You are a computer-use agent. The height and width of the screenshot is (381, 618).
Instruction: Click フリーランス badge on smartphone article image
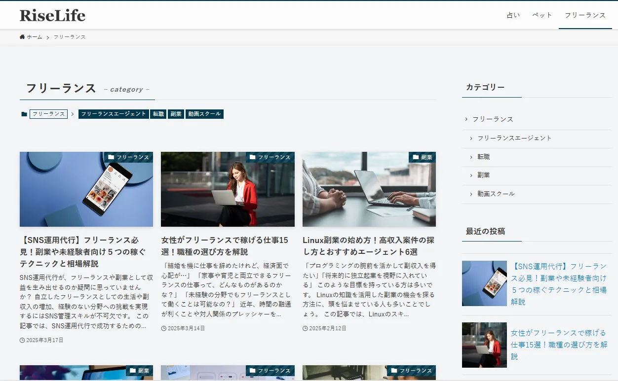point(128,157)
